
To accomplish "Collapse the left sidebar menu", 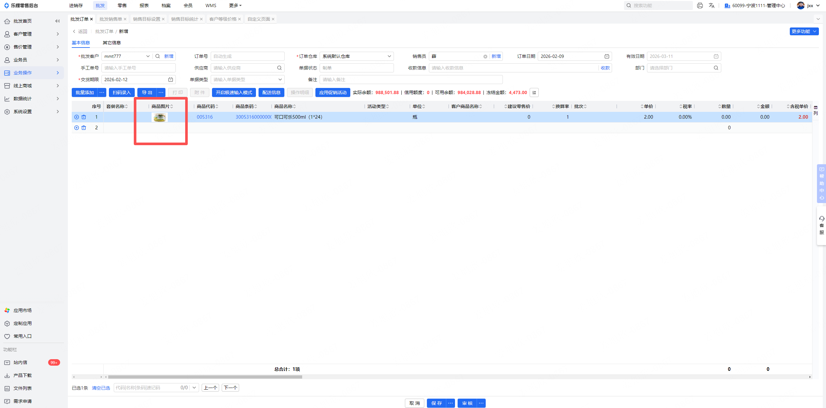I will click(58, 21).
